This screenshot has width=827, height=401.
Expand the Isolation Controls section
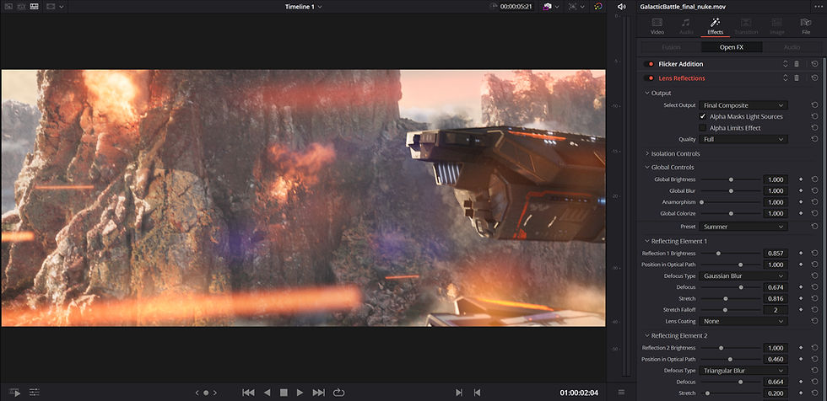point(646,153)
